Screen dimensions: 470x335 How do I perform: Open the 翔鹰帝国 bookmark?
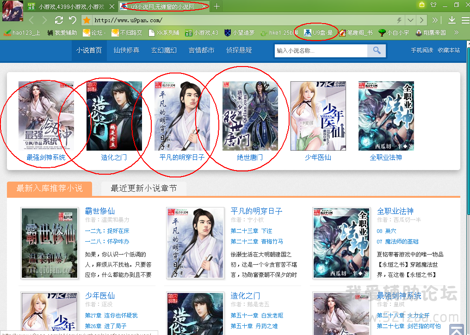pyautogui.click(x=431, y=33)
